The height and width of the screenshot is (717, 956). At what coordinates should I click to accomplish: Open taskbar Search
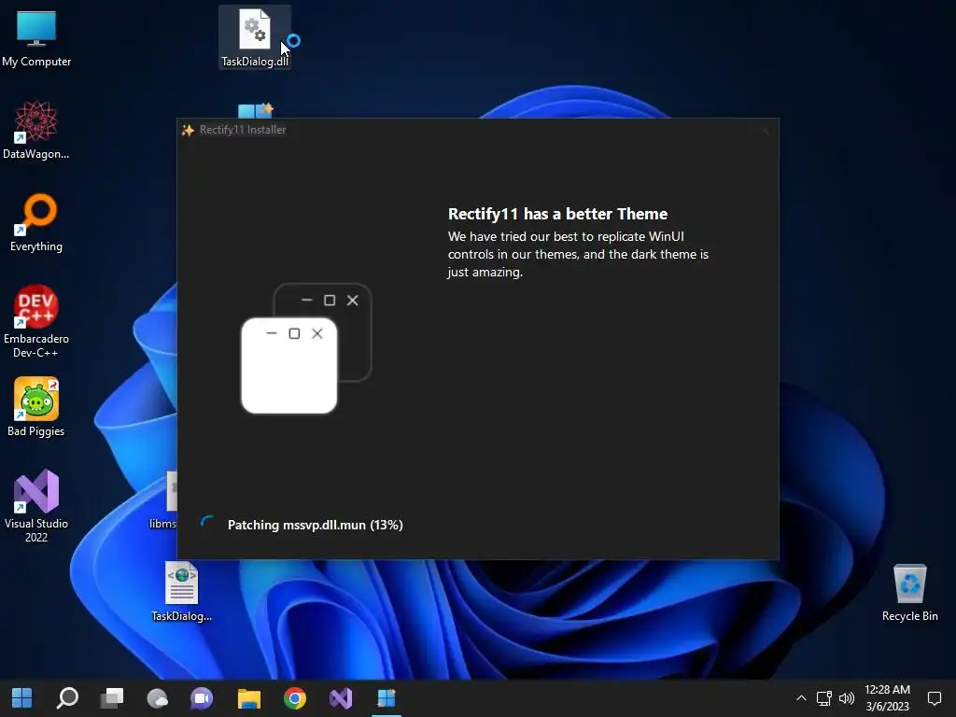coord(67,698)
